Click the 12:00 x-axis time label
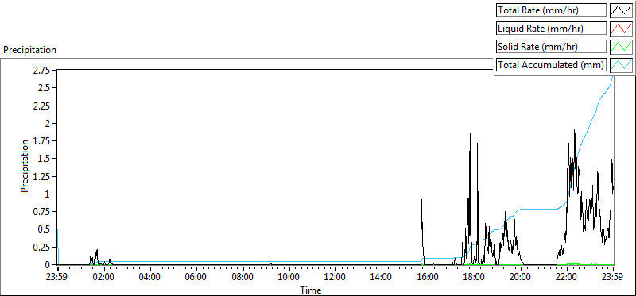The width and height of the screenshot is (636, 296). tap(335, 278)
